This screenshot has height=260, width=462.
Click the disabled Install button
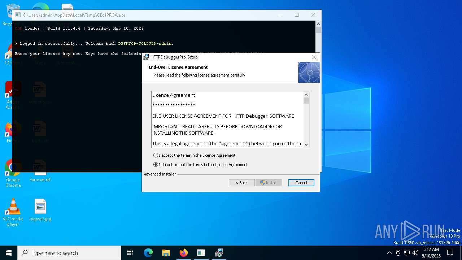(x=269, y=183)
